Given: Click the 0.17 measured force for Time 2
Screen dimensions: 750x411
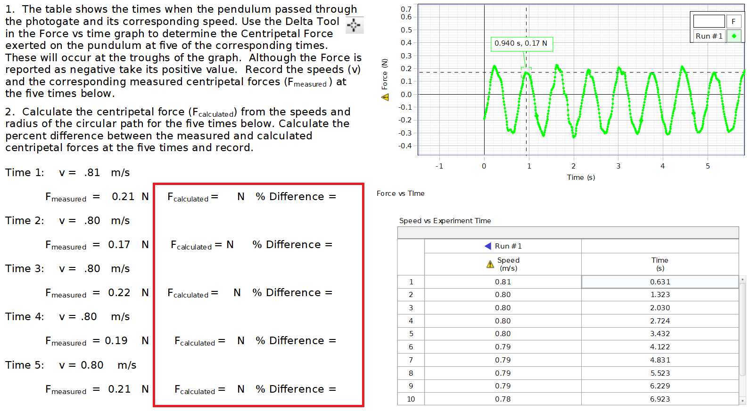Looking at the screenshot, I should (119, 245).
